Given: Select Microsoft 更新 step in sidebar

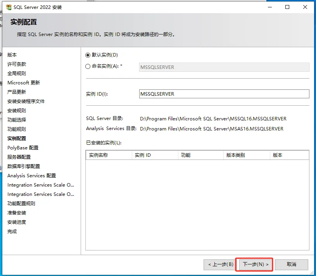Looking at the screenshot, I should coord(24,83).
